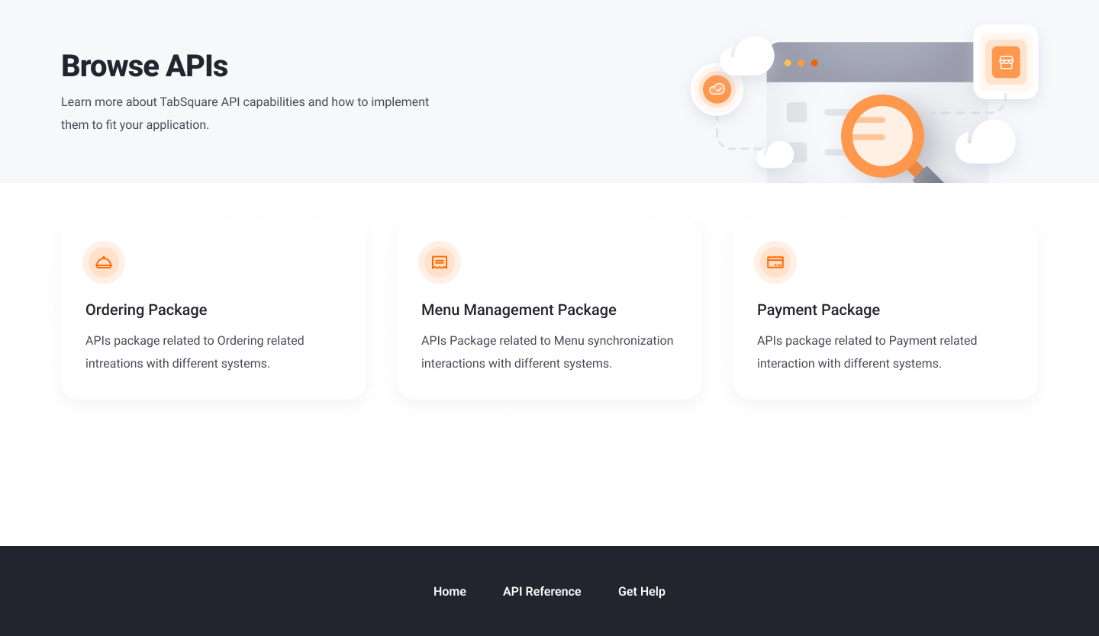Click the orange storefront icon in the banner
This screenshot has width=1099, height=636.
tap(1006, 62)
